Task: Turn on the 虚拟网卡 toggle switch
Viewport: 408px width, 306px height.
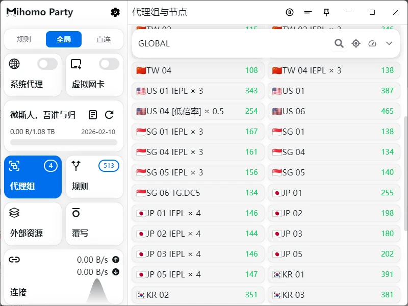Action: tap(109, 64)
